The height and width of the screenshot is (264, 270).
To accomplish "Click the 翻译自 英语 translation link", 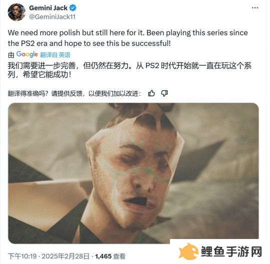I will (x=55, y=55).
